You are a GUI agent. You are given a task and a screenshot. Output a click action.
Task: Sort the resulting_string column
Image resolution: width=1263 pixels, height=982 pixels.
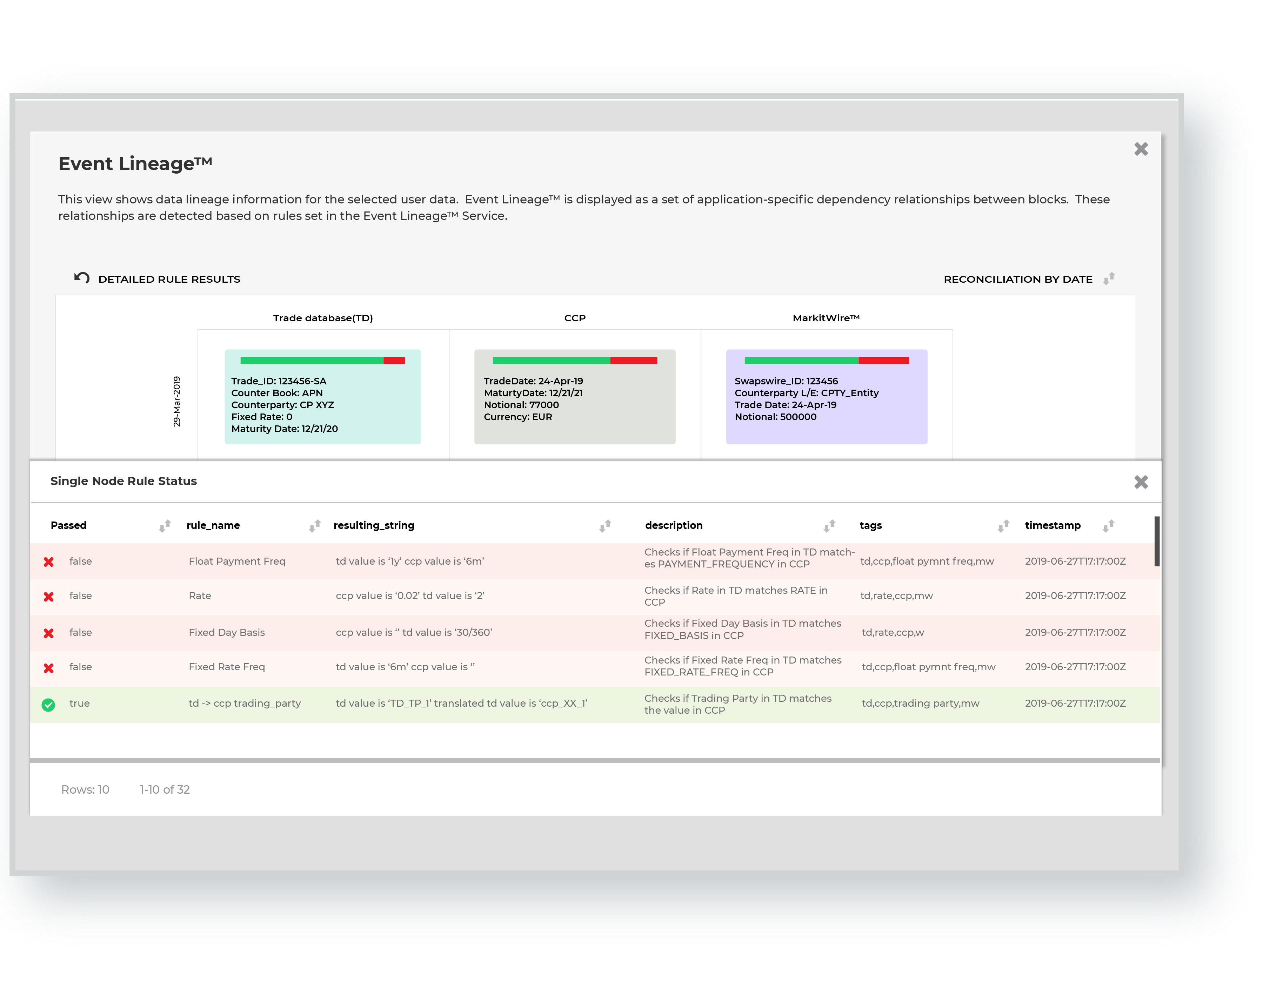tap(605, 525)
